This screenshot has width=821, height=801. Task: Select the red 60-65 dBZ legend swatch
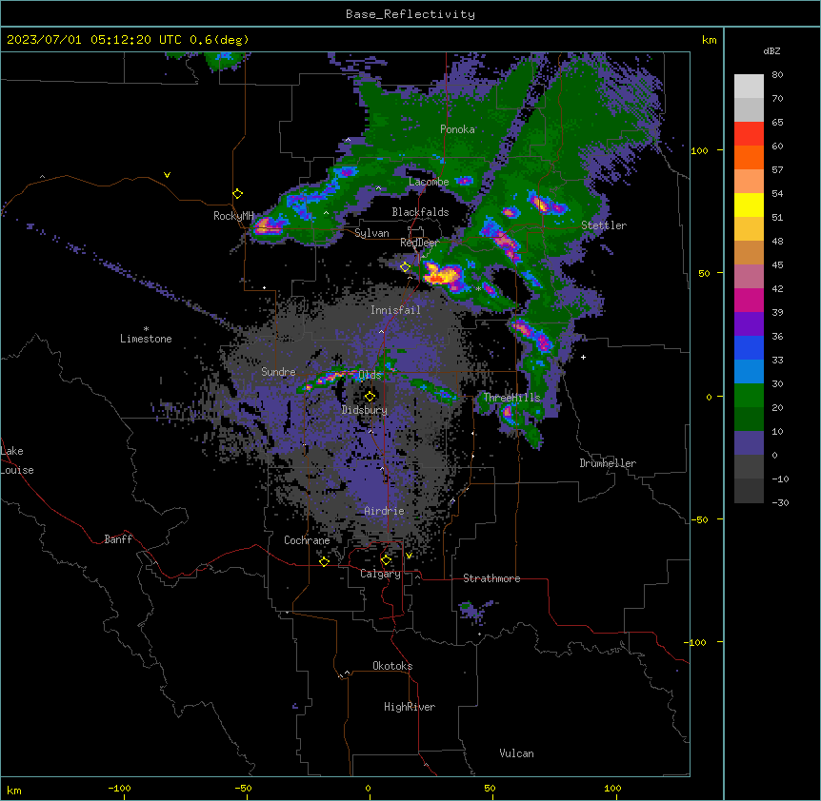point(749,134)
